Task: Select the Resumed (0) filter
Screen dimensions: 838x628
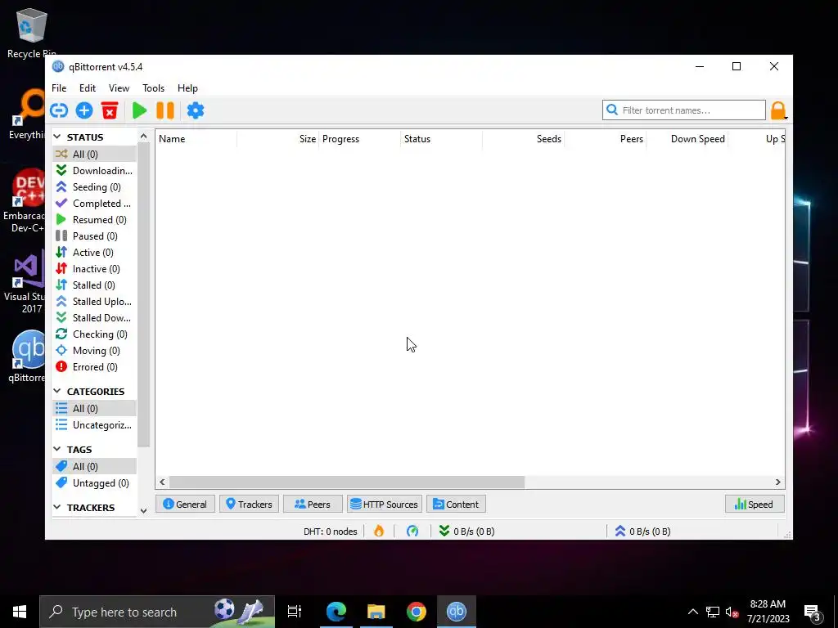Action: pos(95,219)
